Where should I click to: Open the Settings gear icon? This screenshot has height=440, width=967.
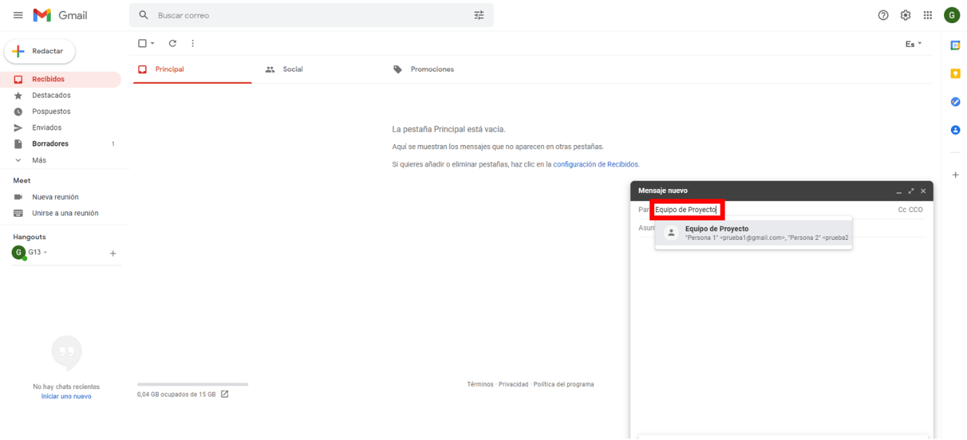(906, 15)
